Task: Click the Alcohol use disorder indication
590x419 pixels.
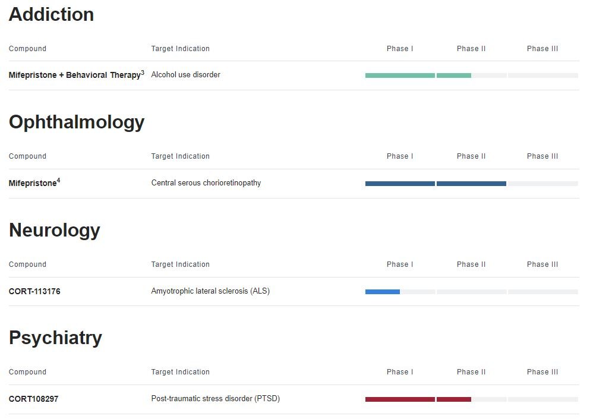Action: (x=185, y=75)
